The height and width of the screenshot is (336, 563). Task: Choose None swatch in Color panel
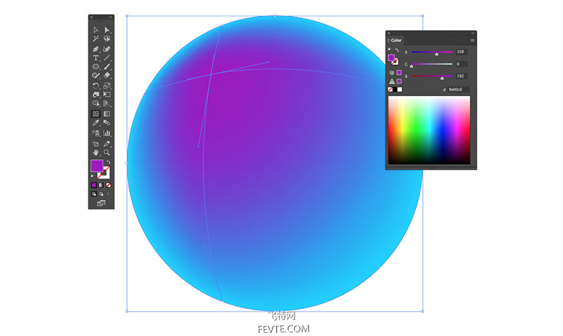click(x=390, y=90)
